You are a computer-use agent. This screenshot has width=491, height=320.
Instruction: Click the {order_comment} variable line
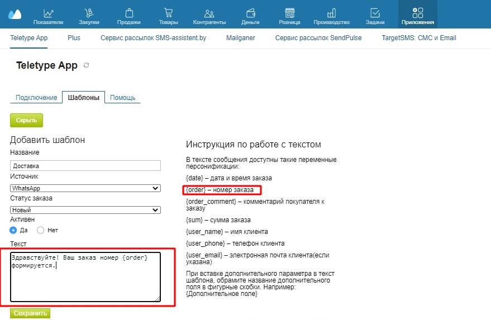(x=255, y=205)
